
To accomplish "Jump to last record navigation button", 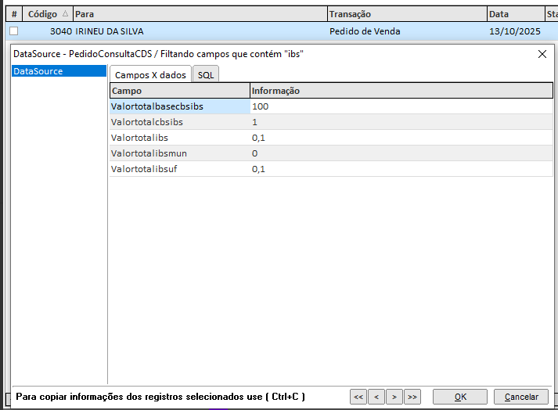I will pyautogui.click(x=412, y=397).
